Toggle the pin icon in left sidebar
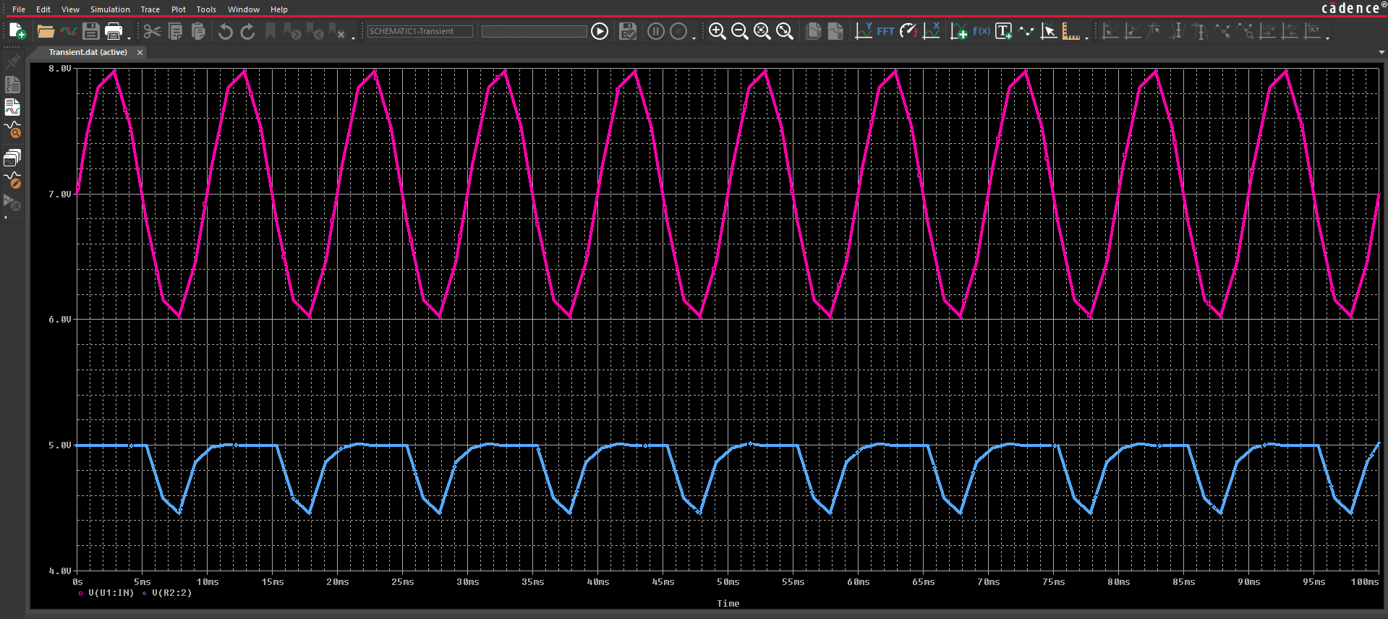Screen dimensions: 1388x619 pyautogui.click(x=12, y=63)
